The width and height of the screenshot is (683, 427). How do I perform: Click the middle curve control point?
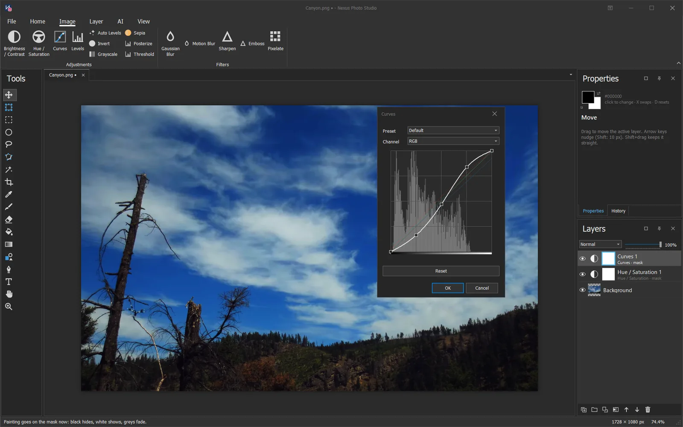pos(441,204)
